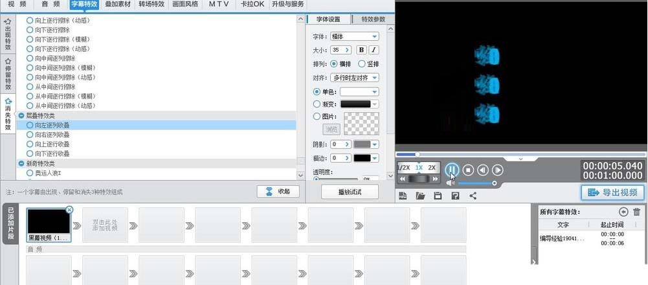This screenshot has height=285, width=648.
Task: Click the 双击此处添加视频 placeholder slot
Action: point(105,225)
